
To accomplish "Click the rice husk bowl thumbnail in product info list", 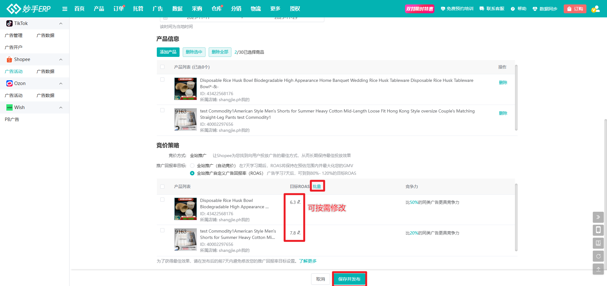I will [186, 89].
